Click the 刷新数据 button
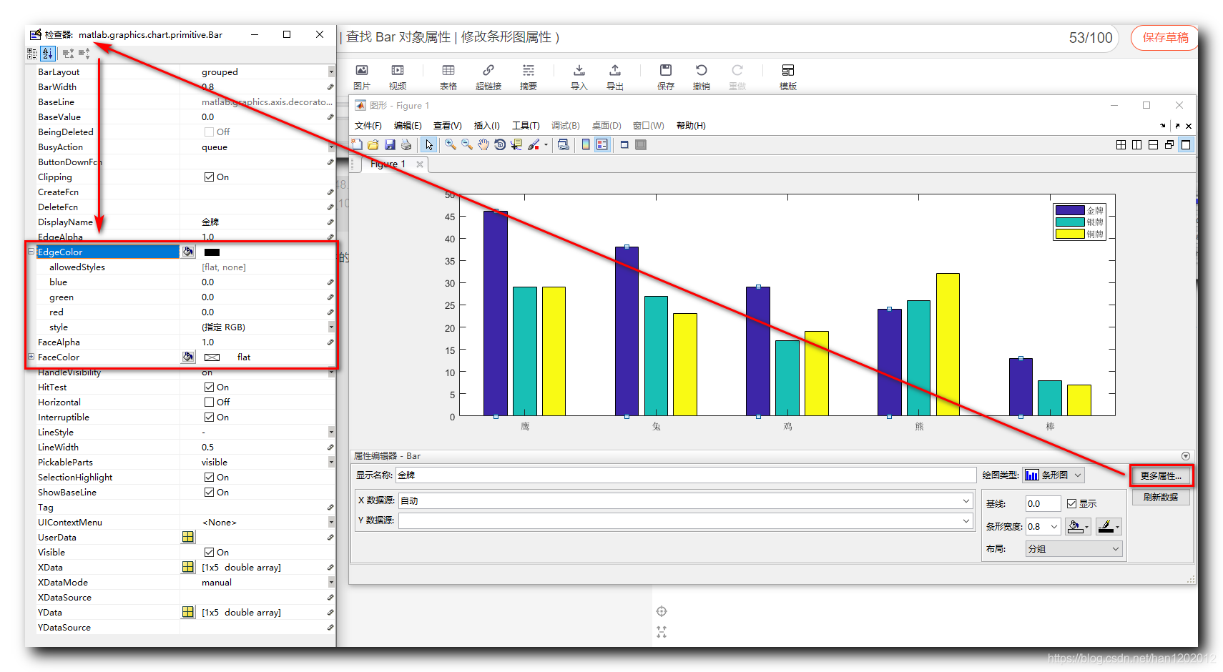The image size is (1223, 672). (1161, 497)
